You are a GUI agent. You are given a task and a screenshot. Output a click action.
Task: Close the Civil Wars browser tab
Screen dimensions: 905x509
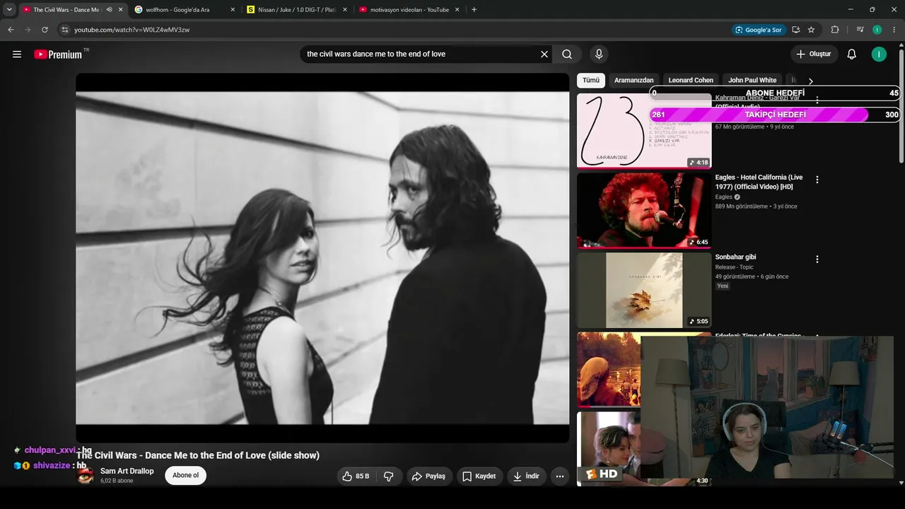pos(120,10)
